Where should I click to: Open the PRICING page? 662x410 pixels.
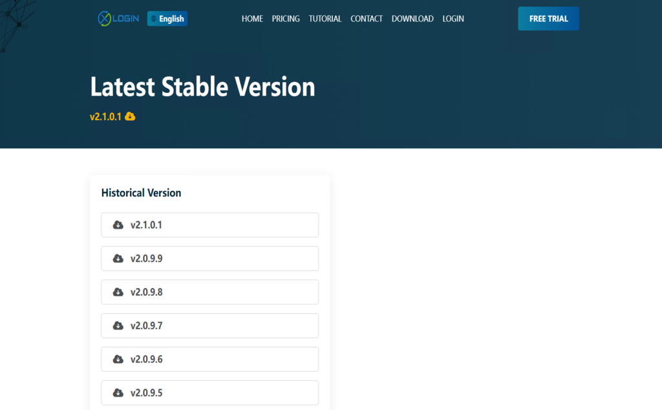(286, 19)
